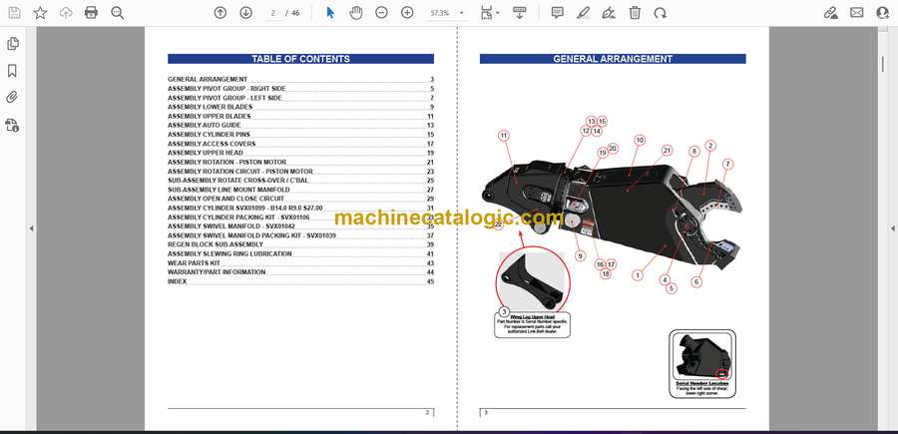898x434 pixels.
Task: Open the attachments paperclip panel
Action: [x=12, y=98]
